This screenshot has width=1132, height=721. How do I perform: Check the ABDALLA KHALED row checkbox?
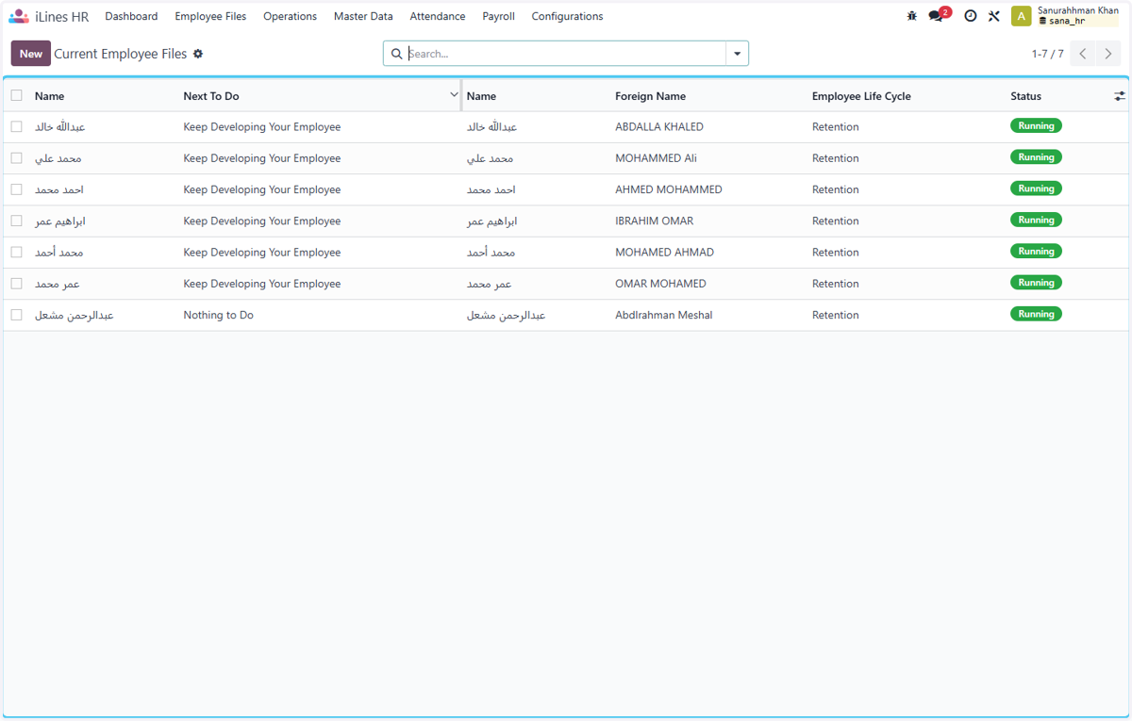(x=16, y=126)
